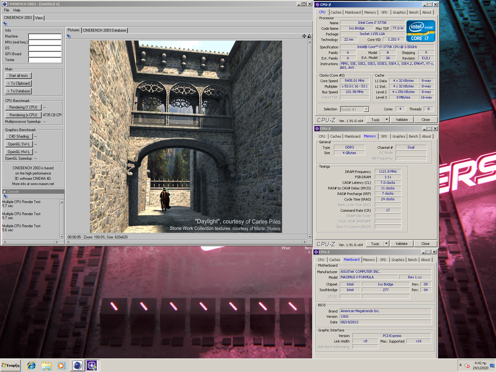
Task: Click the Core Speed value 5405.01 MHz
Action: pos(355,81)
